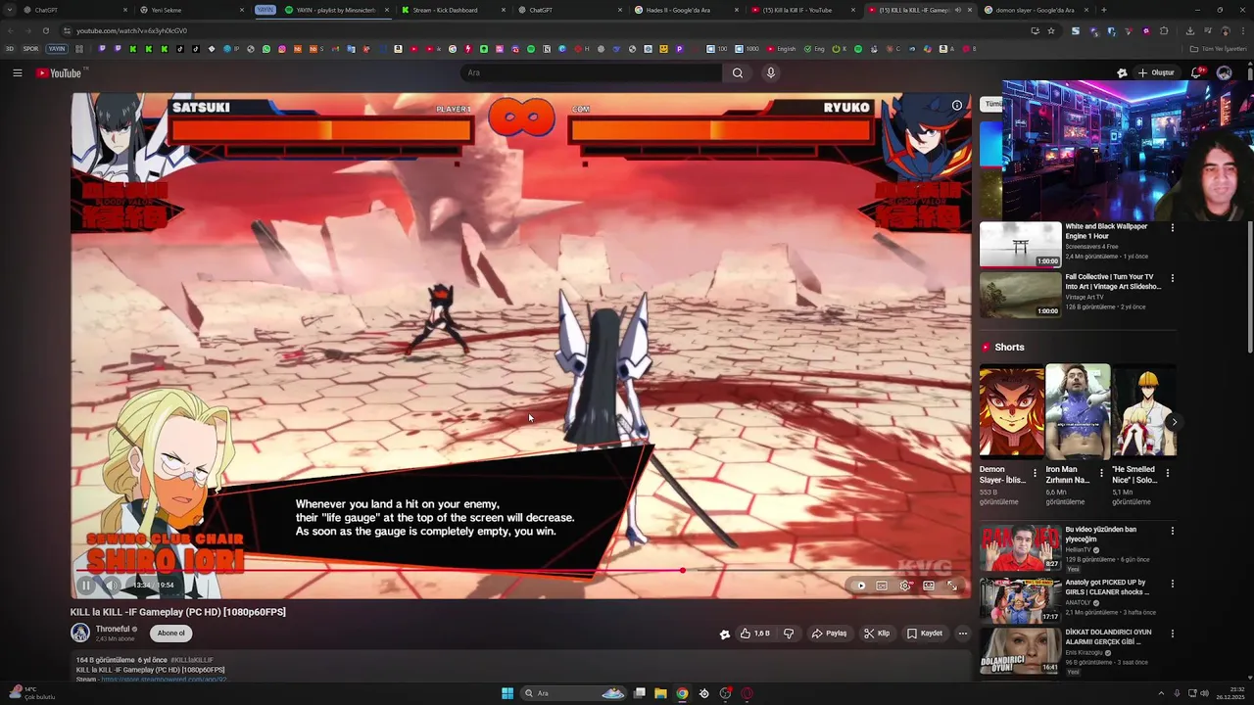1254x705 pixels.
Task: Open more actions menu beside Kaydet
Action: tap(963, 634)
